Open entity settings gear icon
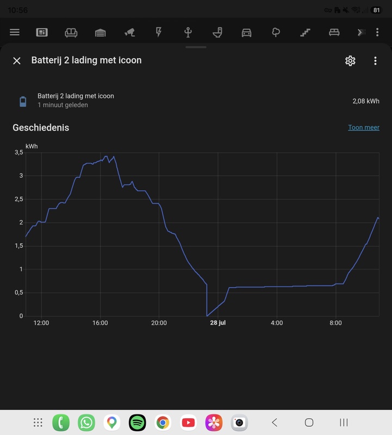The height and width of the screenshot is (435, 392). pyautogui.click(x=350, y=61)
